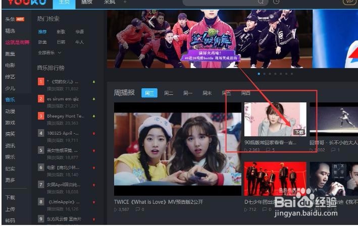Open the es sirum em qiz song
The width and height of the screenshot is (358, 226).
pyautogui.click(x=63, y=99)
